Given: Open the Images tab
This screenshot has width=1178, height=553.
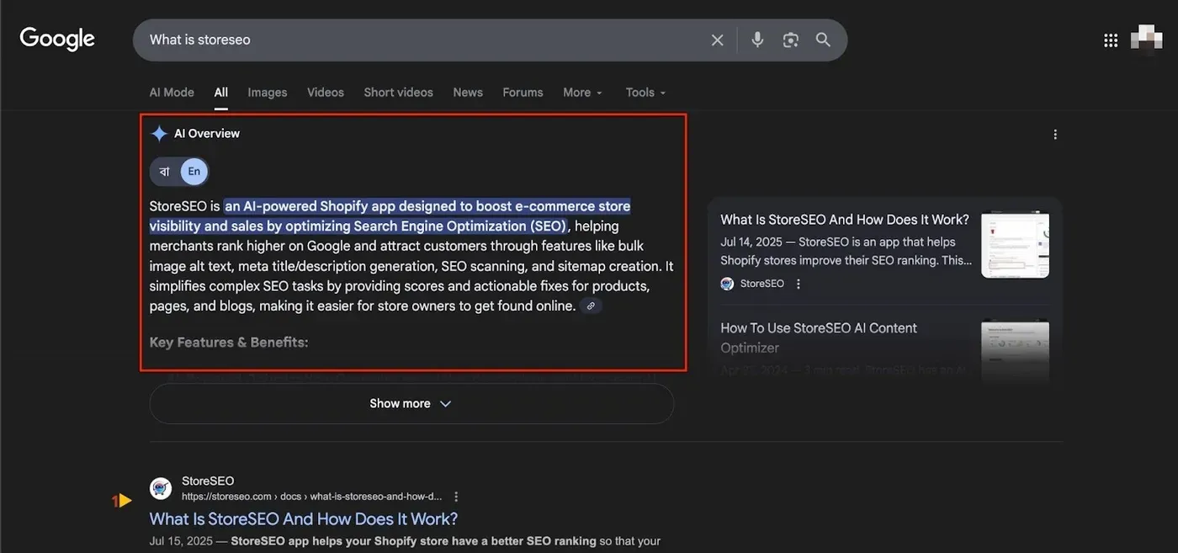Looking at the screenshot, I should [x=268, y=93].
